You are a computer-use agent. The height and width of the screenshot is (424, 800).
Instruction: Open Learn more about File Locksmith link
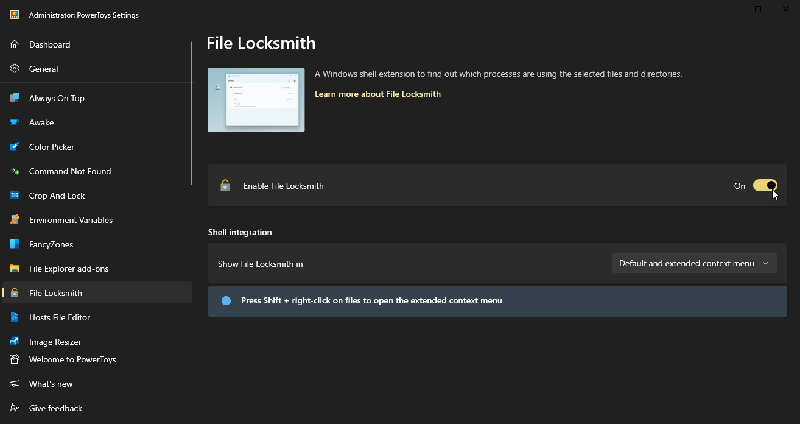tap(377, 94)
